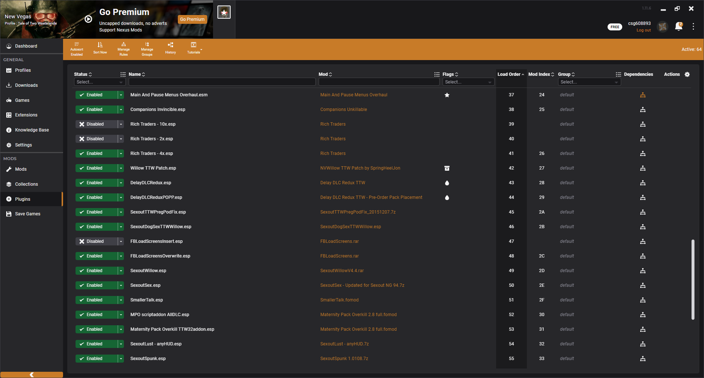Viewport: 704px width, 378px height.
Task: Collapse the sidebar with bottom arrow
Action: coord(32,374)
